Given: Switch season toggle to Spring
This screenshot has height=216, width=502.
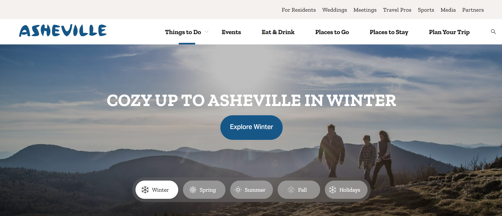Looking at the screenshot, I should click(204, 190).
